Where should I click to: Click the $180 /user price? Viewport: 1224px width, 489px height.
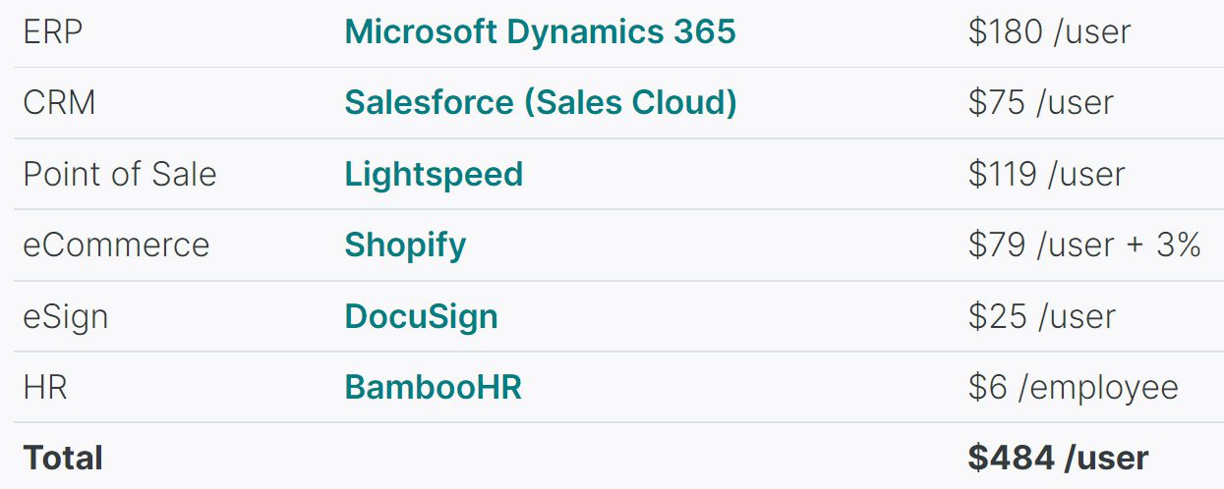[1049, 31]
